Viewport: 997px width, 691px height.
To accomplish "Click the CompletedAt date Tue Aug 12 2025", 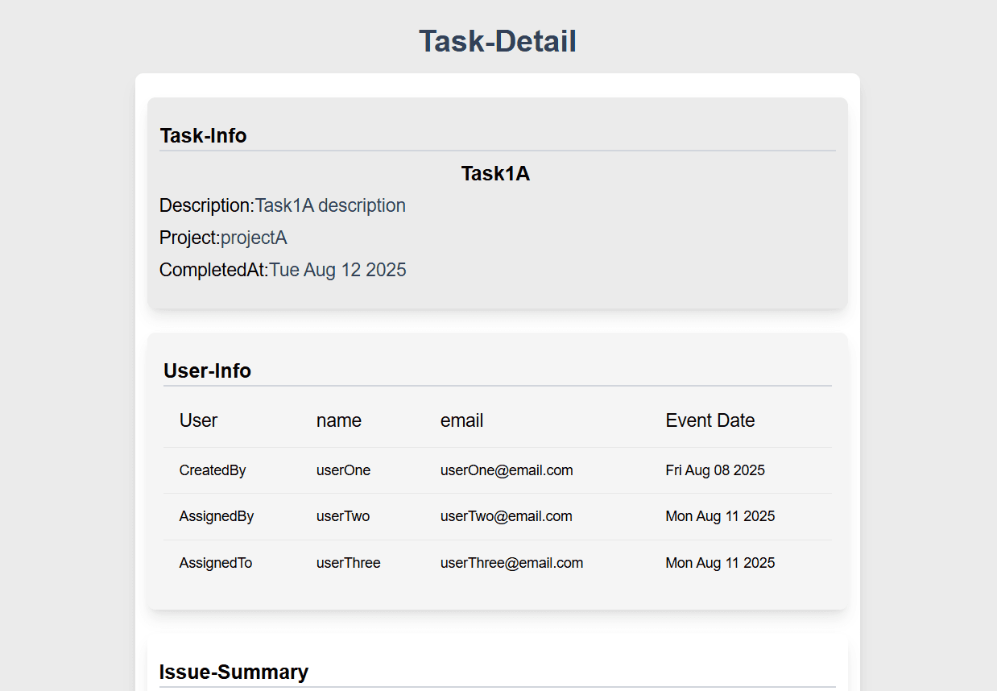I will (x=337, y=270).
